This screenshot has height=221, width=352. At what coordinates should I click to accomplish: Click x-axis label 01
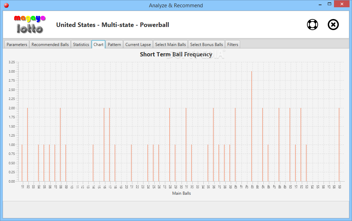coord(23,186)
